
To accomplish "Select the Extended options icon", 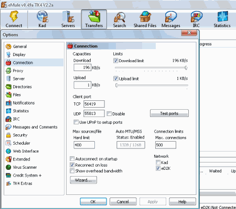I will pos(8,159).
